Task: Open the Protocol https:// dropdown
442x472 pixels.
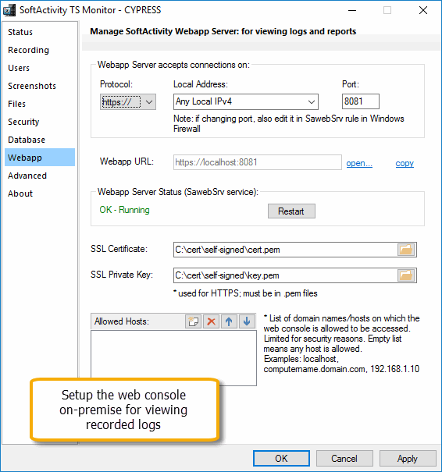Action: coord(128,101)
